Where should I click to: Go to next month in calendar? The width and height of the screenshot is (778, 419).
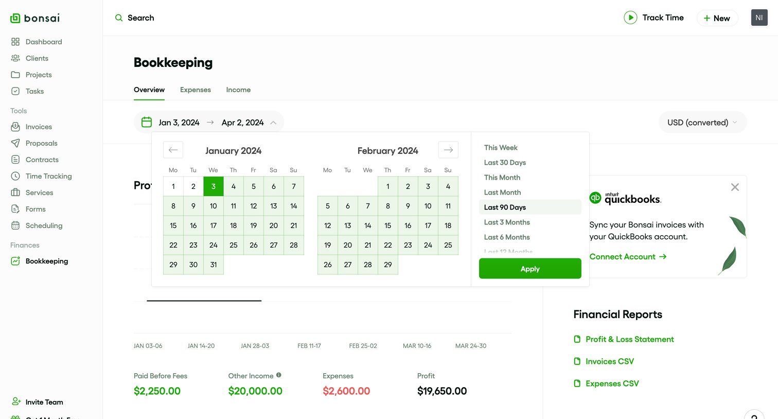pos(448,150)
